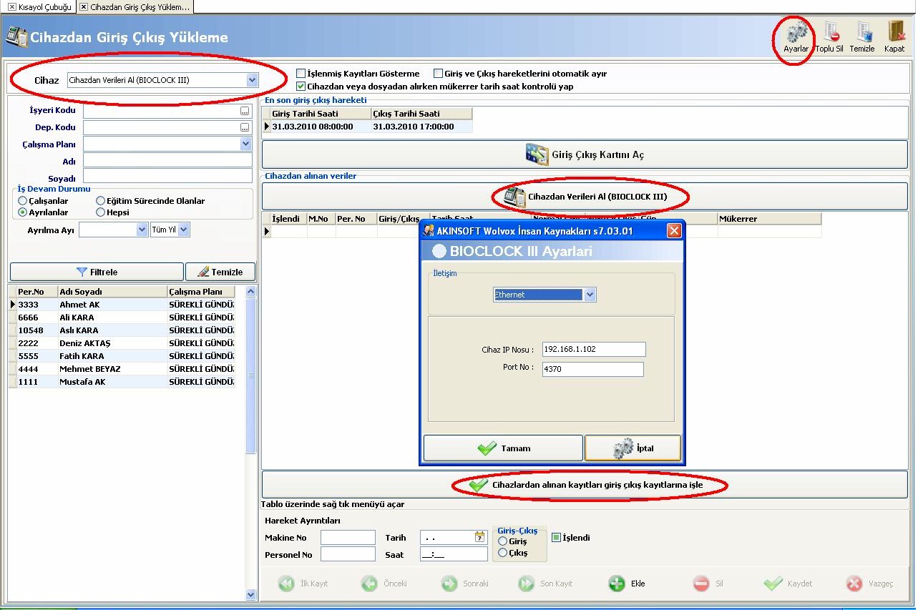Go to Önceki previous record
Viewport: 918px width, 610px height.
(384, 584)
